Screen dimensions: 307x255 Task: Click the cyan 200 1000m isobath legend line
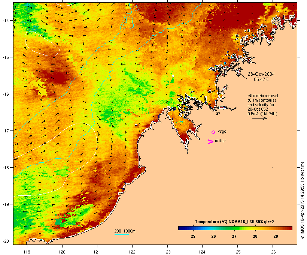pos(122,234)
